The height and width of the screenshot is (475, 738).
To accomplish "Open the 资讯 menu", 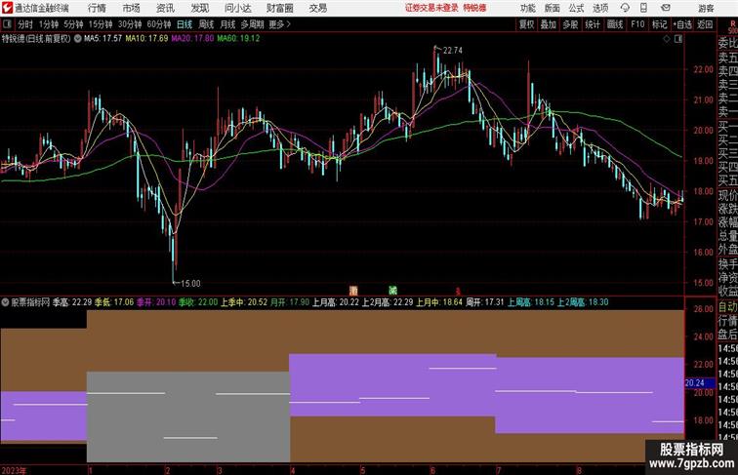I will coord(165,8).
